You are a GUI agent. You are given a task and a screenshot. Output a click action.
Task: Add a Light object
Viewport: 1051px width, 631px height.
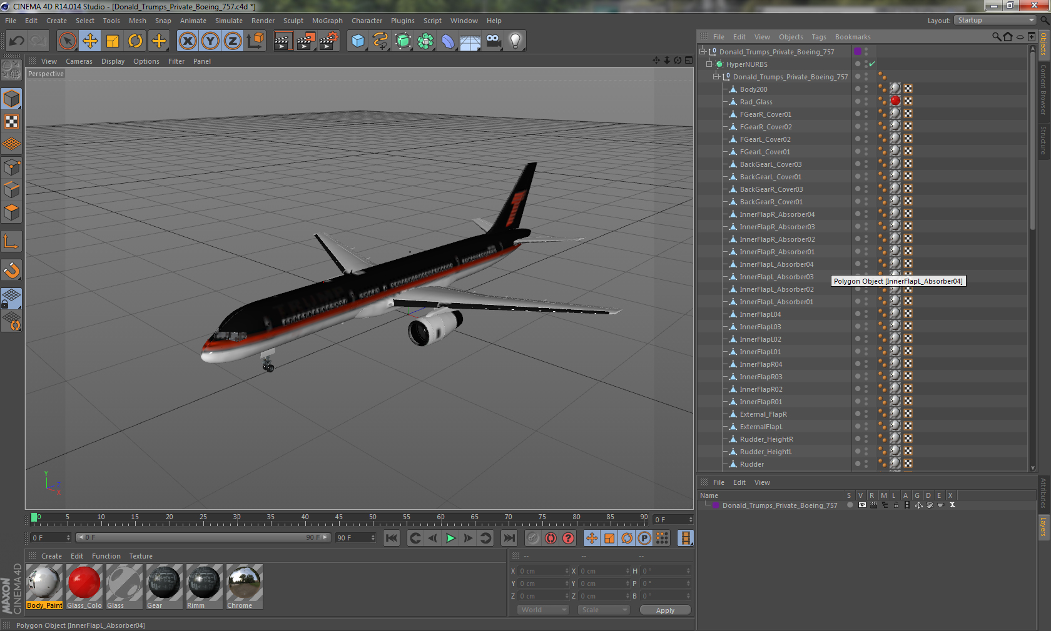pos(515,41)
